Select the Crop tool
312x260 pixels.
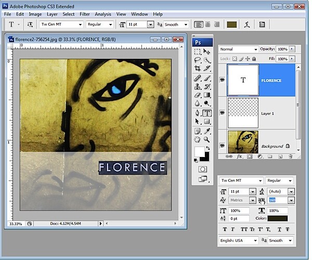tap(198, 68)
